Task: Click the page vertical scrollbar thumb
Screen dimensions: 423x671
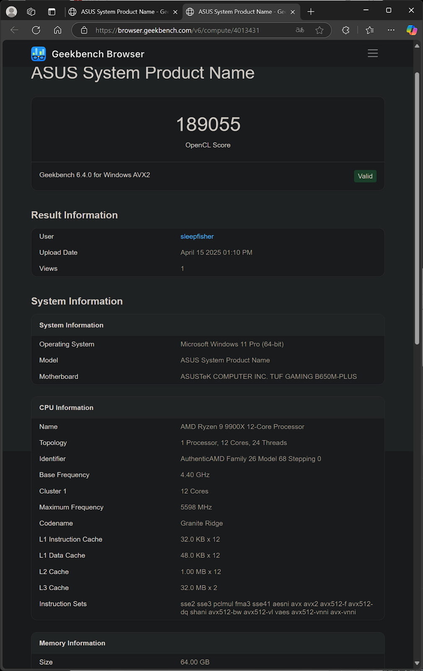Action: tap(417, 208)
